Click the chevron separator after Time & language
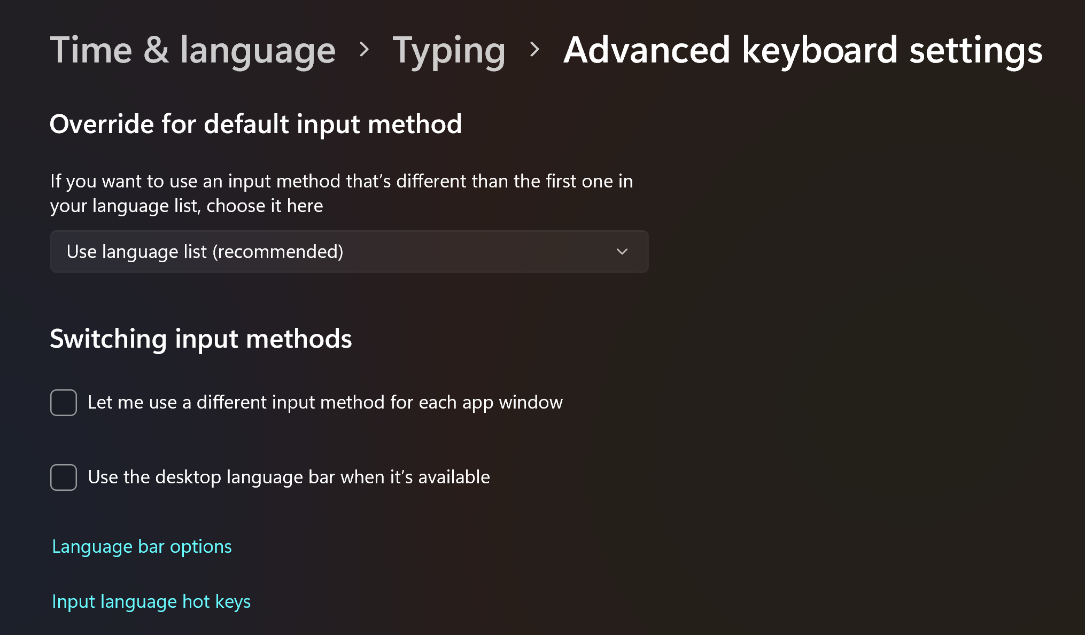This screenshot has height=635, width=1085. 366,50
